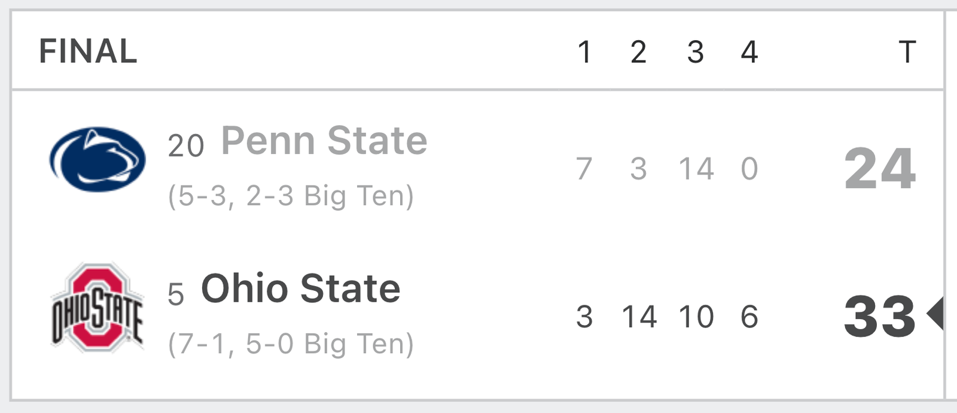Click Ohio State's ranking number 5

pyautogui.click(x=176, y=294)
